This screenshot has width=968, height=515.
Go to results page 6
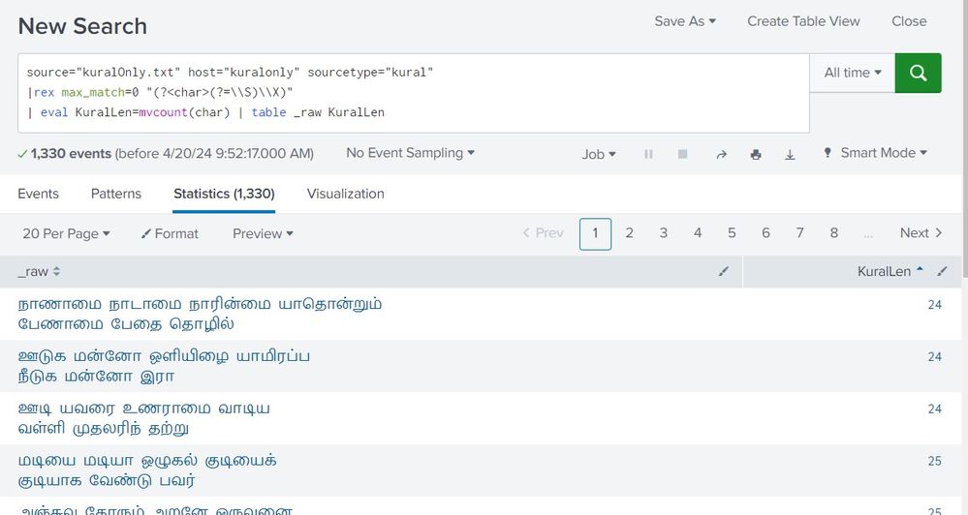point(765,233)
